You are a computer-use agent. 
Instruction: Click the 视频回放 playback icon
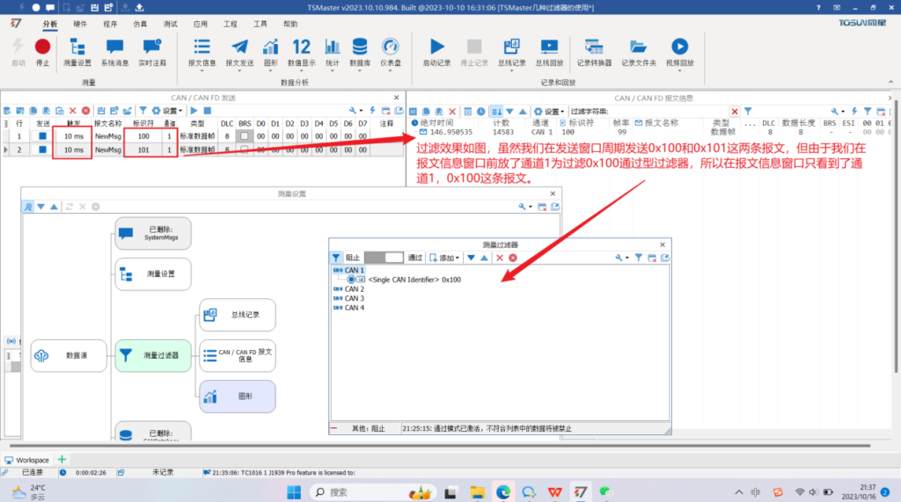click(679, 49)
